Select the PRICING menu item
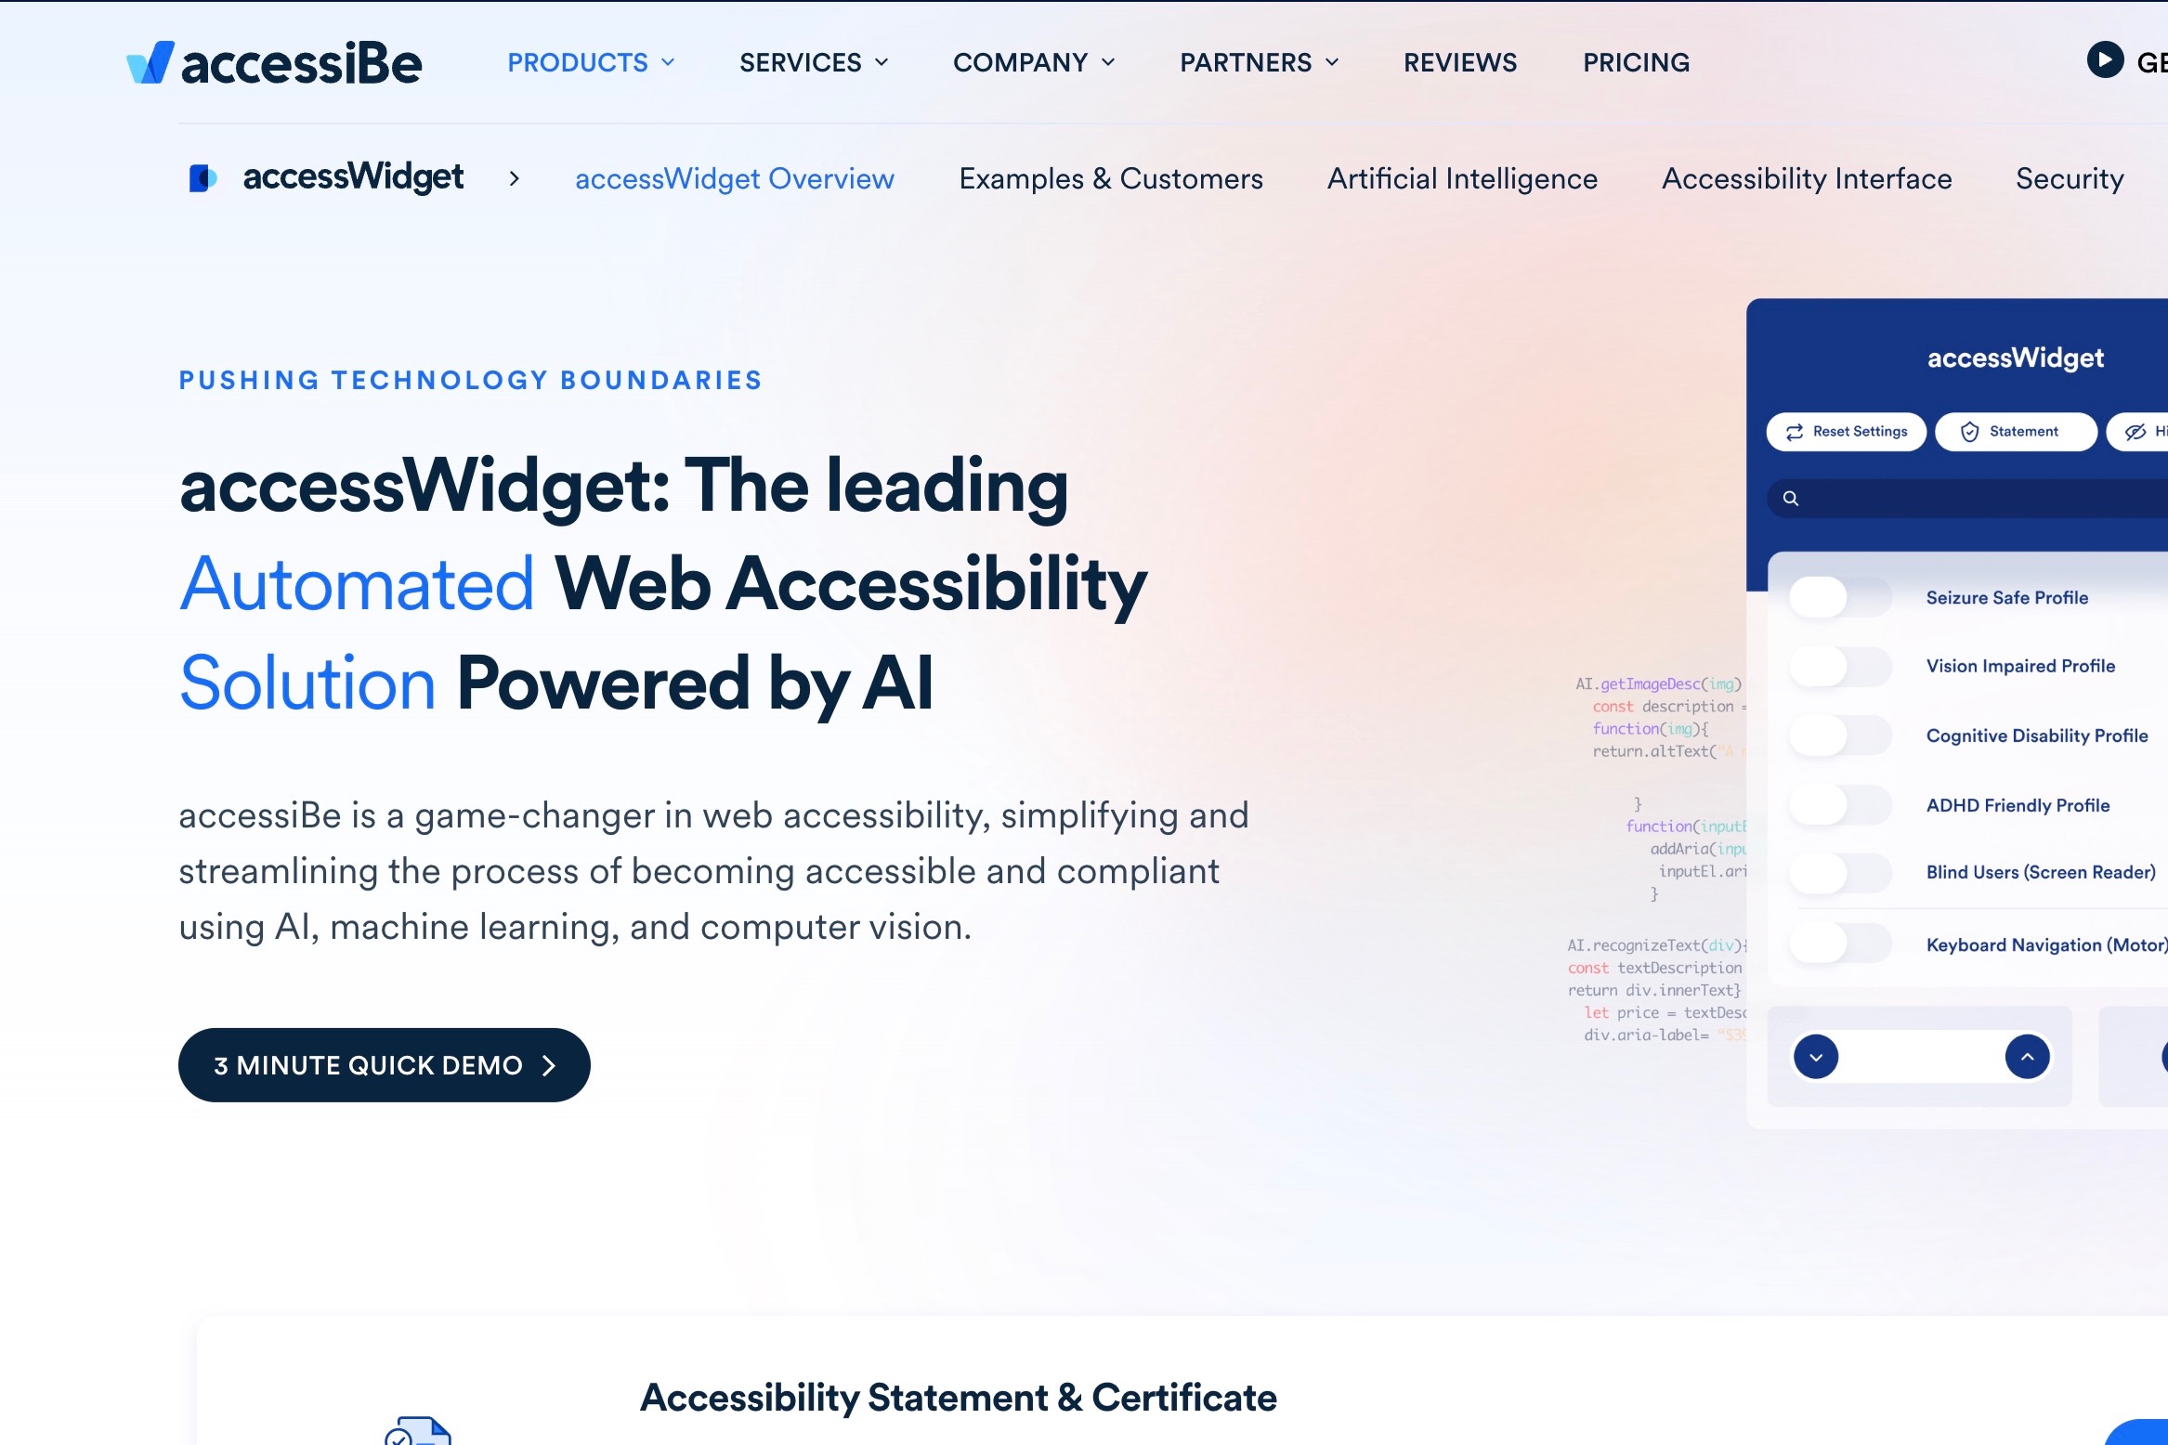 tap(1636, 61)
